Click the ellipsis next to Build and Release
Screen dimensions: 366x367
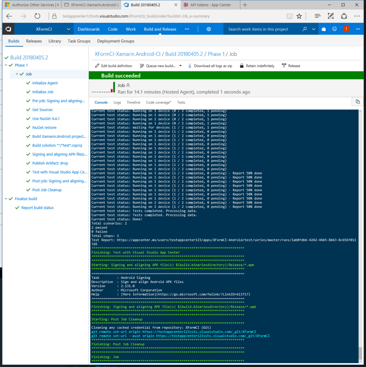pyautogui.click(x=187, y=29)
